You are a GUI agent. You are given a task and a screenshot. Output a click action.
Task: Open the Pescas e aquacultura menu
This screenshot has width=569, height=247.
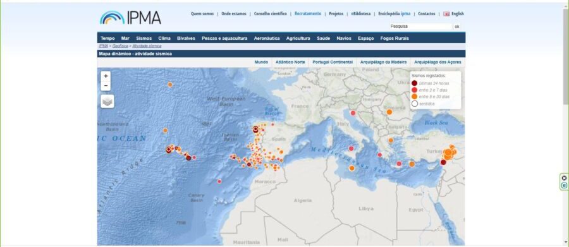[x=224, y=38]
